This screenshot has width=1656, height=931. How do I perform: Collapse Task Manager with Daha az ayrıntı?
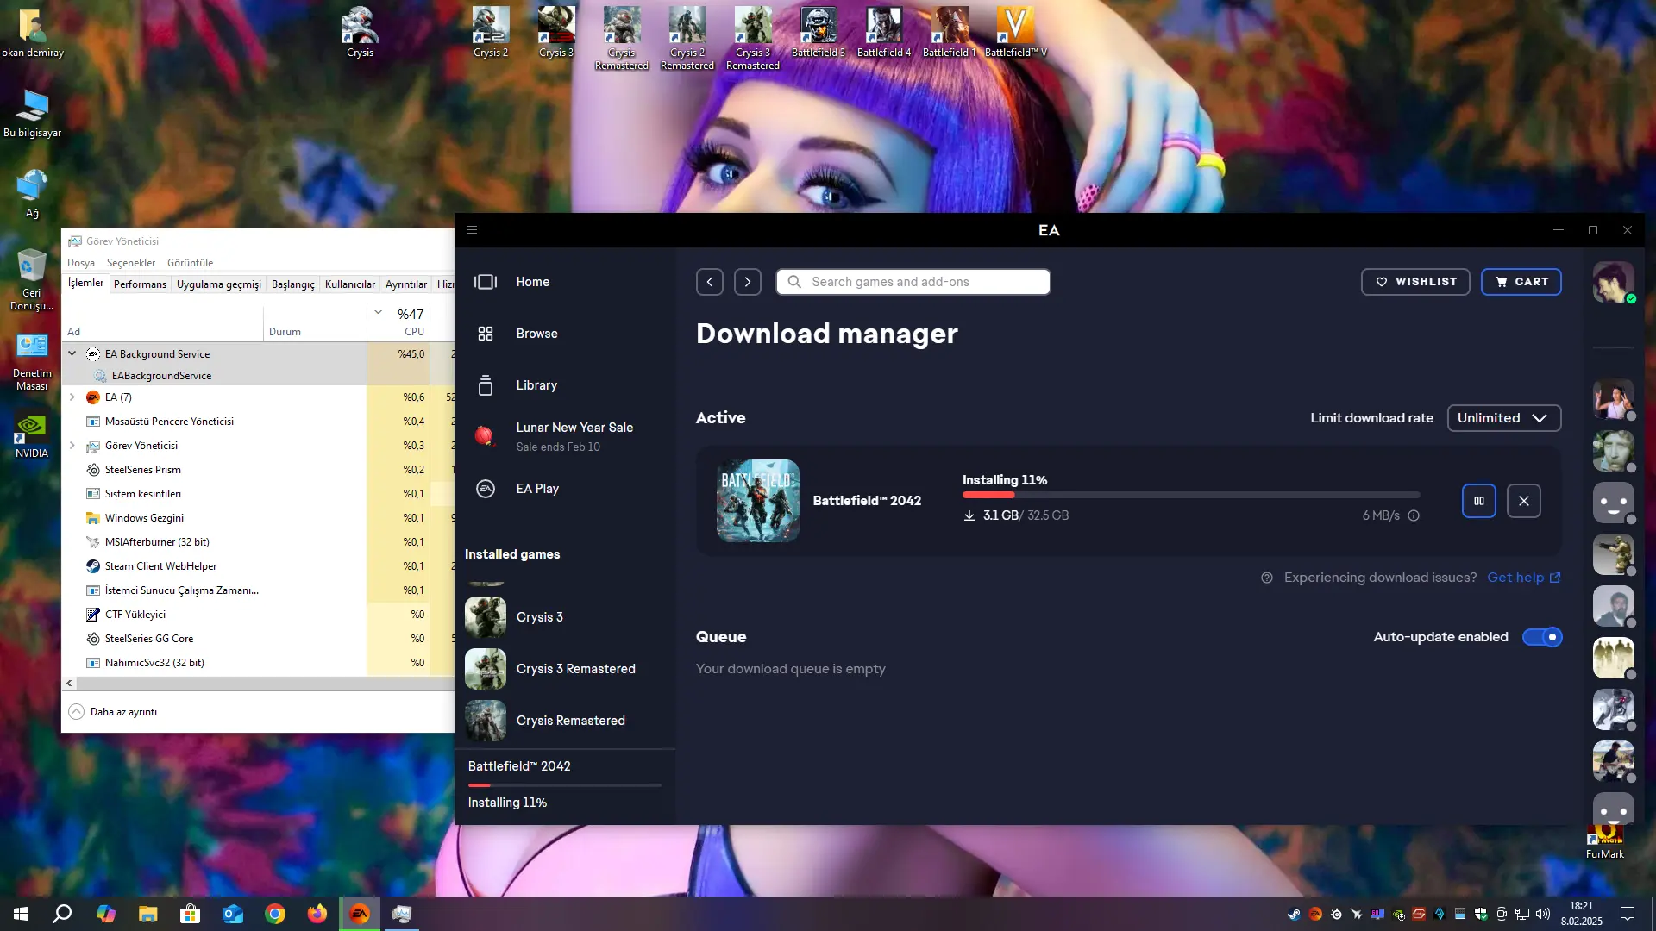pos(113,712)
